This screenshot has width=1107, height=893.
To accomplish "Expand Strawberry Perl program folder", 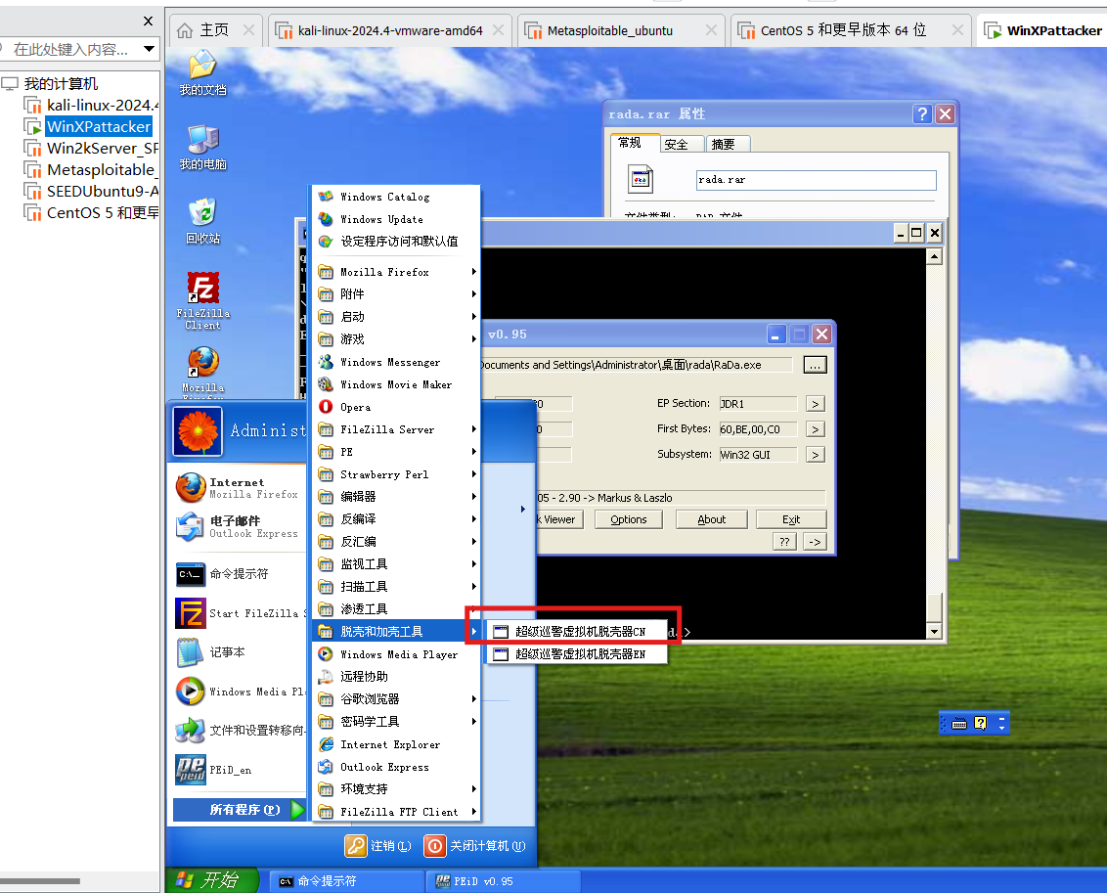I will point(396,474).
